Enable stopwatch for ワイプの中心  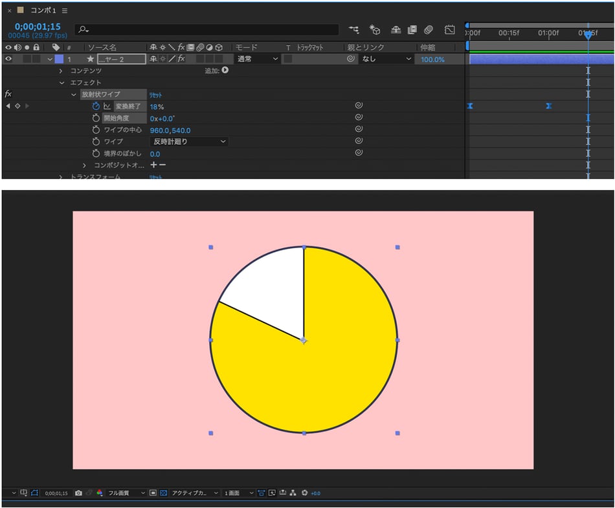click(x=96, y=130)
